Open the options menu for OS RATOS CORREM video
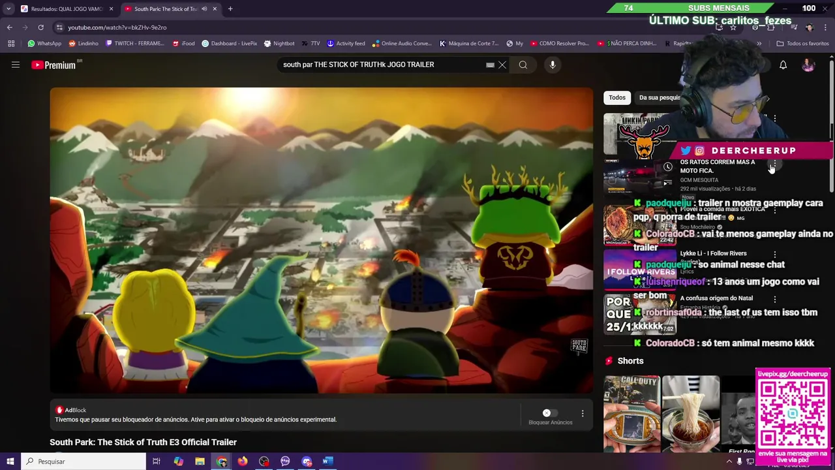Screen dimensions: 835x470 [775, 163]
